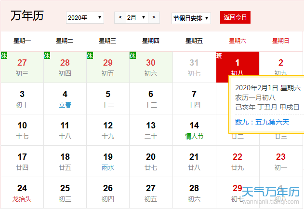Select February 24 龙抬头 date

click(x=22, y=193)
